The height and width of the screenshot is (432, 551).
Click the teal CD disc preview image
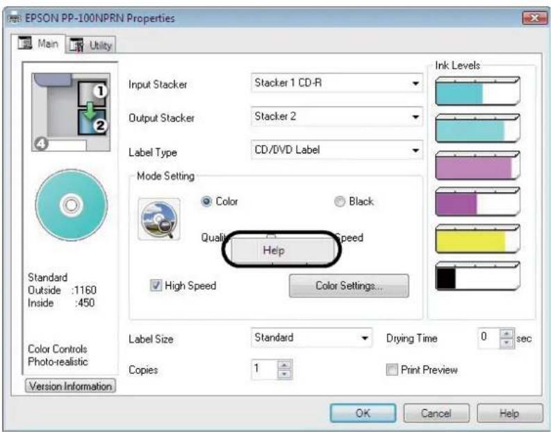point(72,205)
